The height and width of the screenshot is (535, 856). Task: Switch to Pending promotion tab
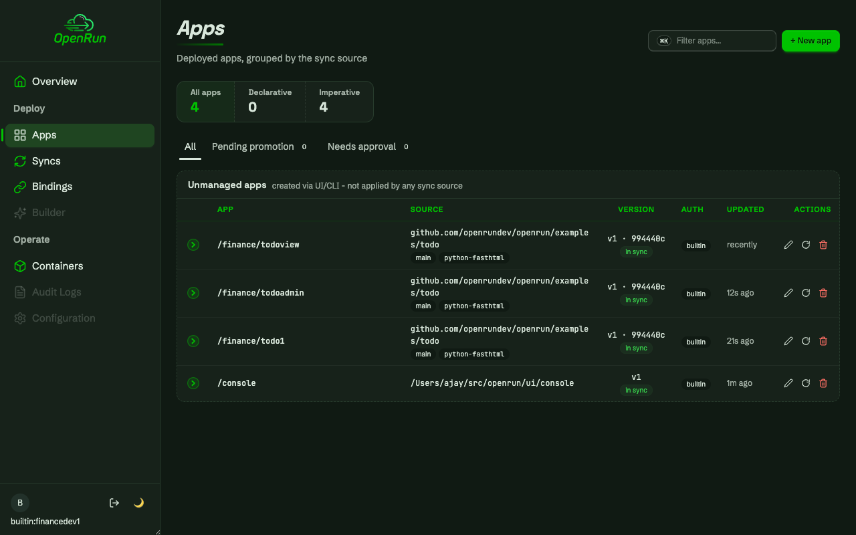pos(260,147)
